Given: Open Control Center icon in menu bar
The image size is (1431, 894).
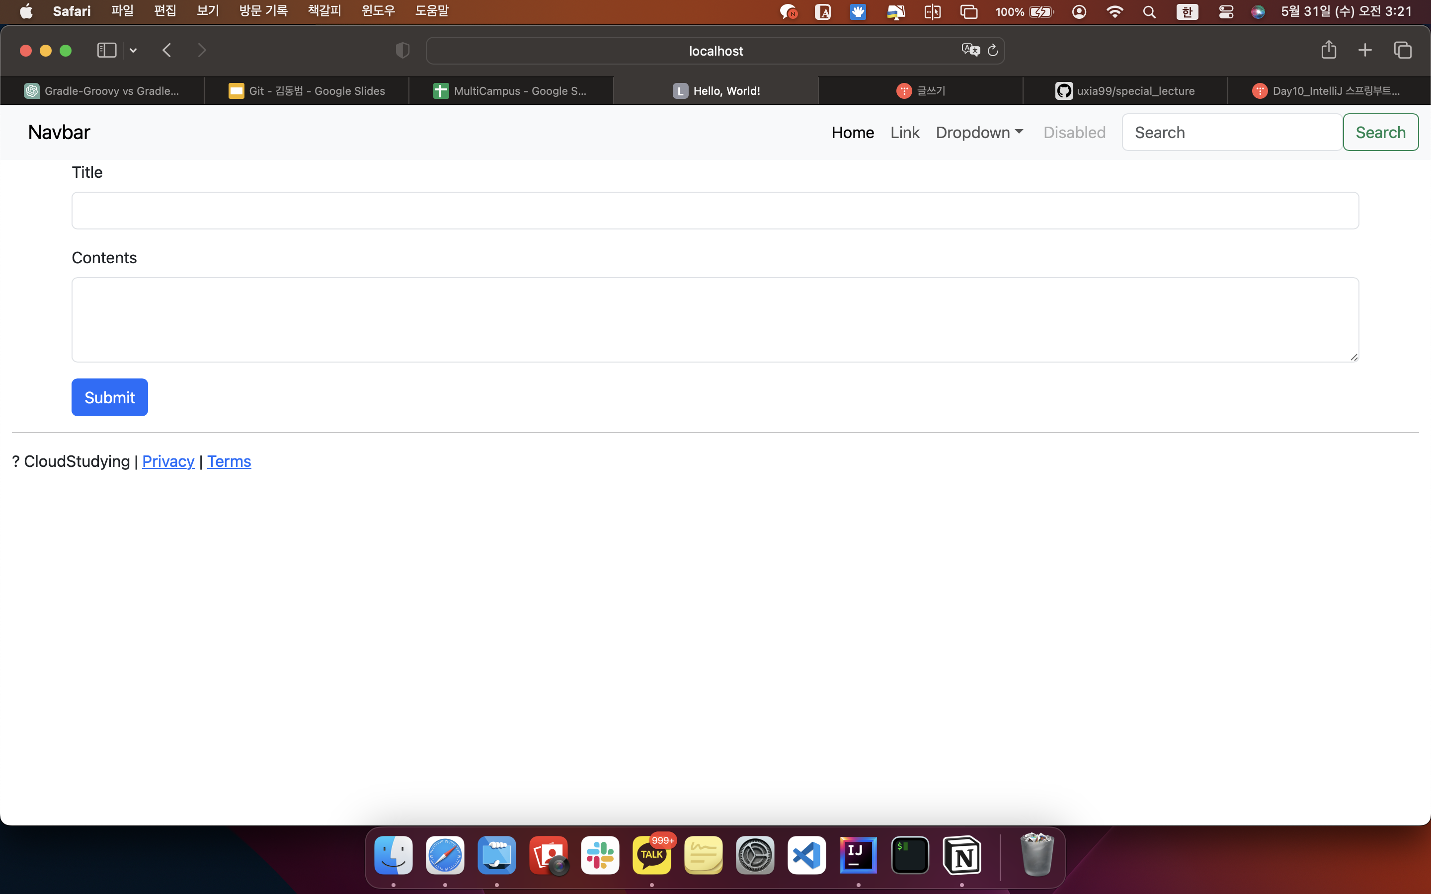Looking at the screenshot, I should [1226, 12].
